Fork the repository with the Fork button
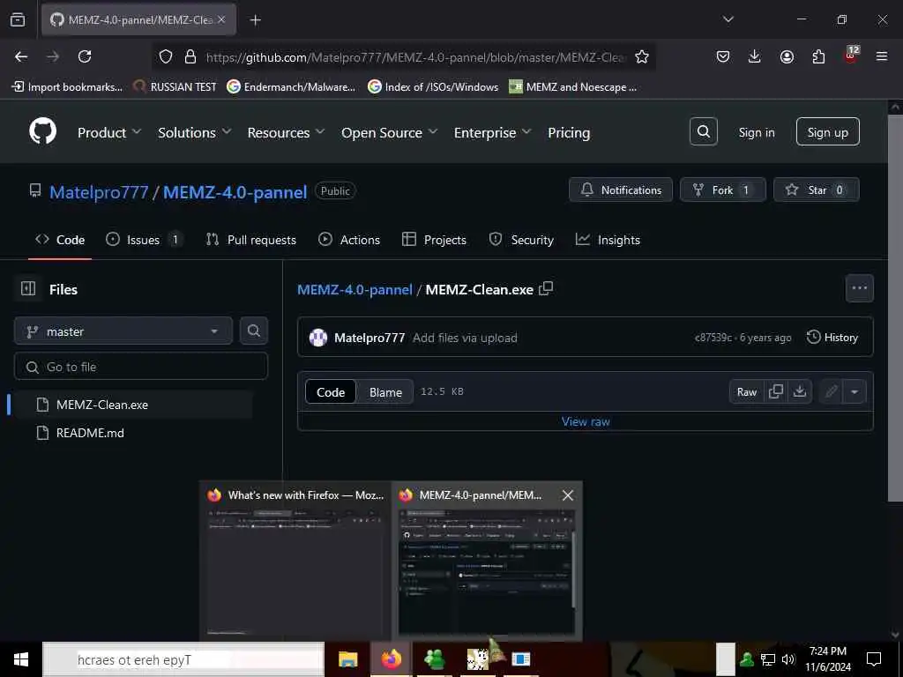The image size is (903, 677). click(x=723, y=190)
